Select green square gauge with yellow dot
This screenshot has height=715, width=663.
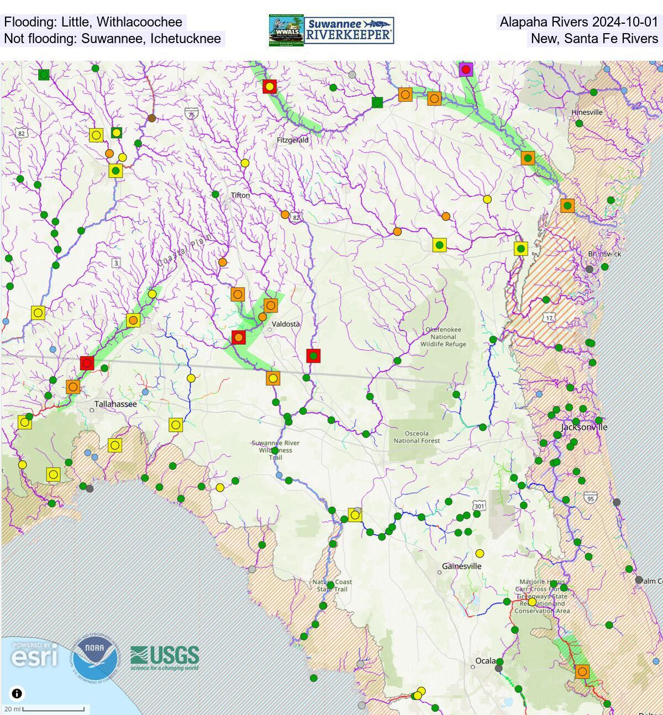[x=116, y=133]
